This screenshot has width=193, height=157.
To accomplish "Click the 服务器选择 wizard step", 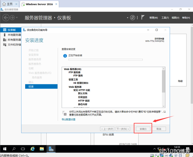I will tap(35, 59).
